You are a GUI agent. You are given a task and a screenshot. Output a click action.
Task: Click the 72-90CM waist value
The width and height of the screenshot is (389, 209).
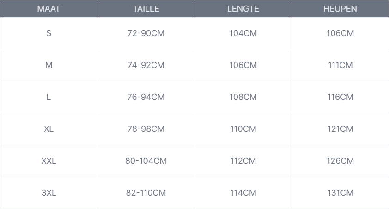coord(146,33)
